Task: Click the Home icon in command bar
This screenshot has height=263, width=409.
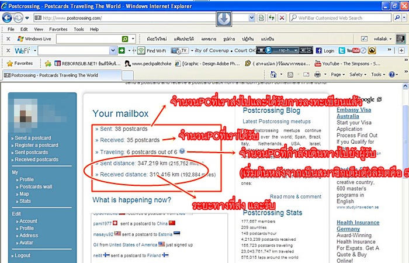Action: pos(273,75)
